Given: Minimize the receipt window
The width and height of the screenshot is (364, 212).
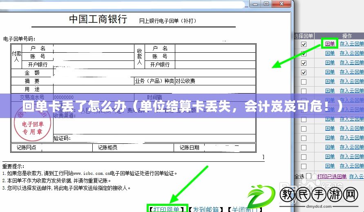Looking at the screenshot, I should [255, 4].
